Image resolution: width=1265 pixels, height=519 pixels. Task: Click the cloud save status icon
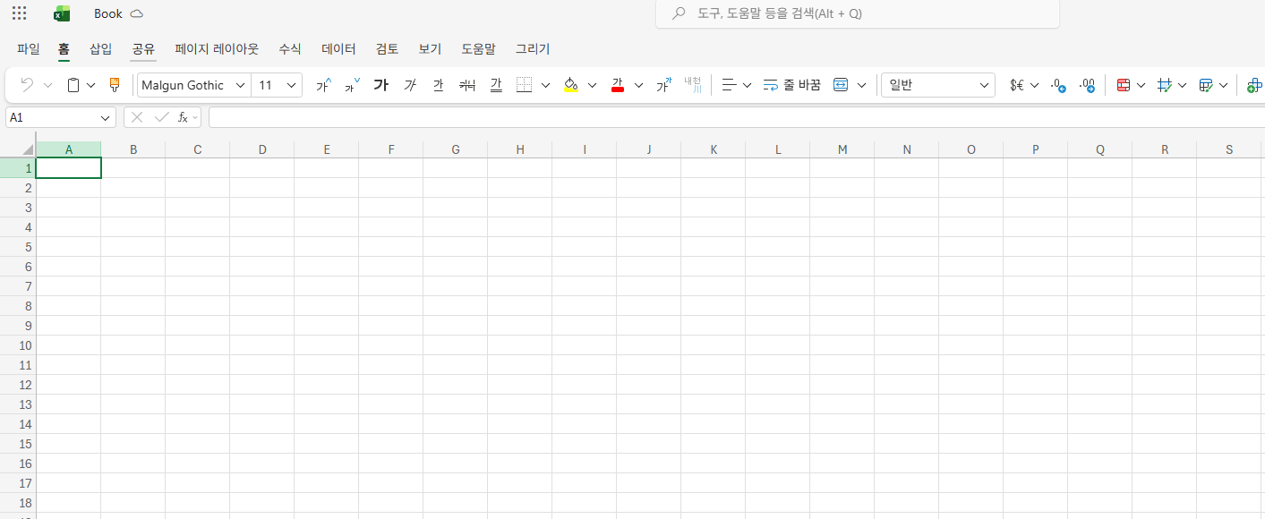[136, 14]
